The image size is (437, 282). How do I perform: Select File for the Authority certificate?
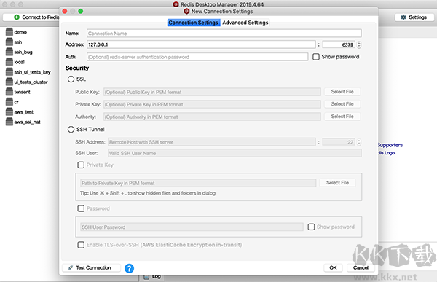tap(342, 117)
